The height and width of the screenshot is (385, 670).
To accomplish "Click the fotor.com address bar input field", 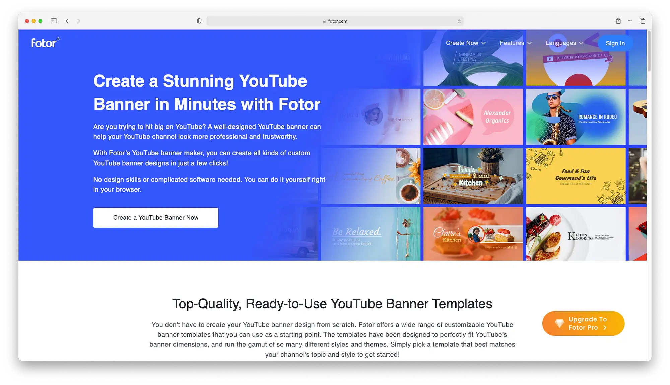I will 335,21.
